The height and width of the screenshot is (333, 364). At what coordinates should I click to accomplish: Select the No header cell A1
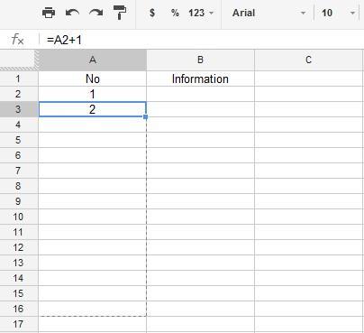[x=93, y=79]
